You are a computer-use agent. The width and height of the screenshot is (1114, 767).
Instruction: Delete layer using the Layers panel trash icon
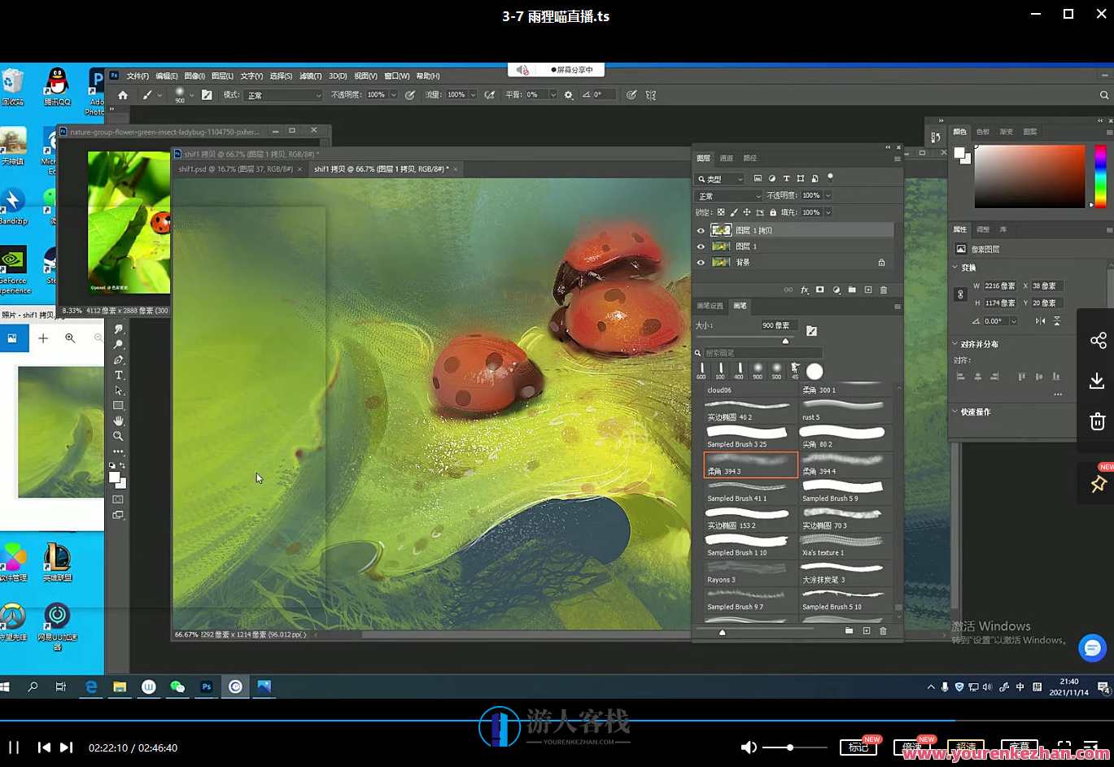[884, 290]
